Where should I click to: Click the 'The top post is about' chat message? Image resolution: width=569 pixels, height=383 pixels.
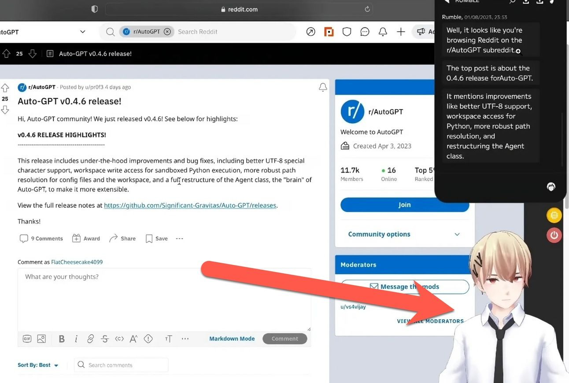491,73
